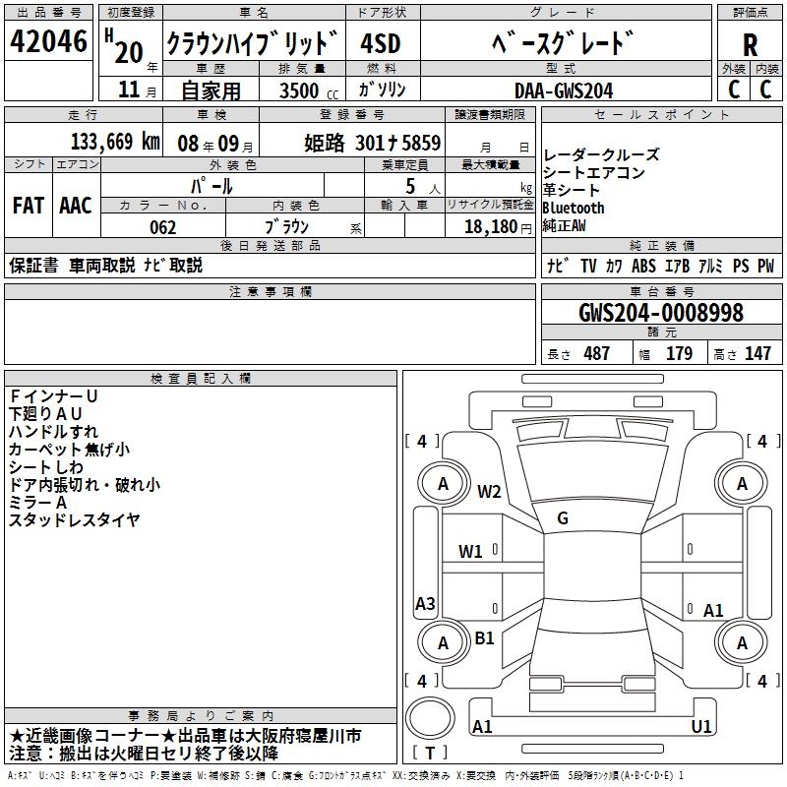Select the displacement value 3500 cc
The image size is (787, 787).
309,91
